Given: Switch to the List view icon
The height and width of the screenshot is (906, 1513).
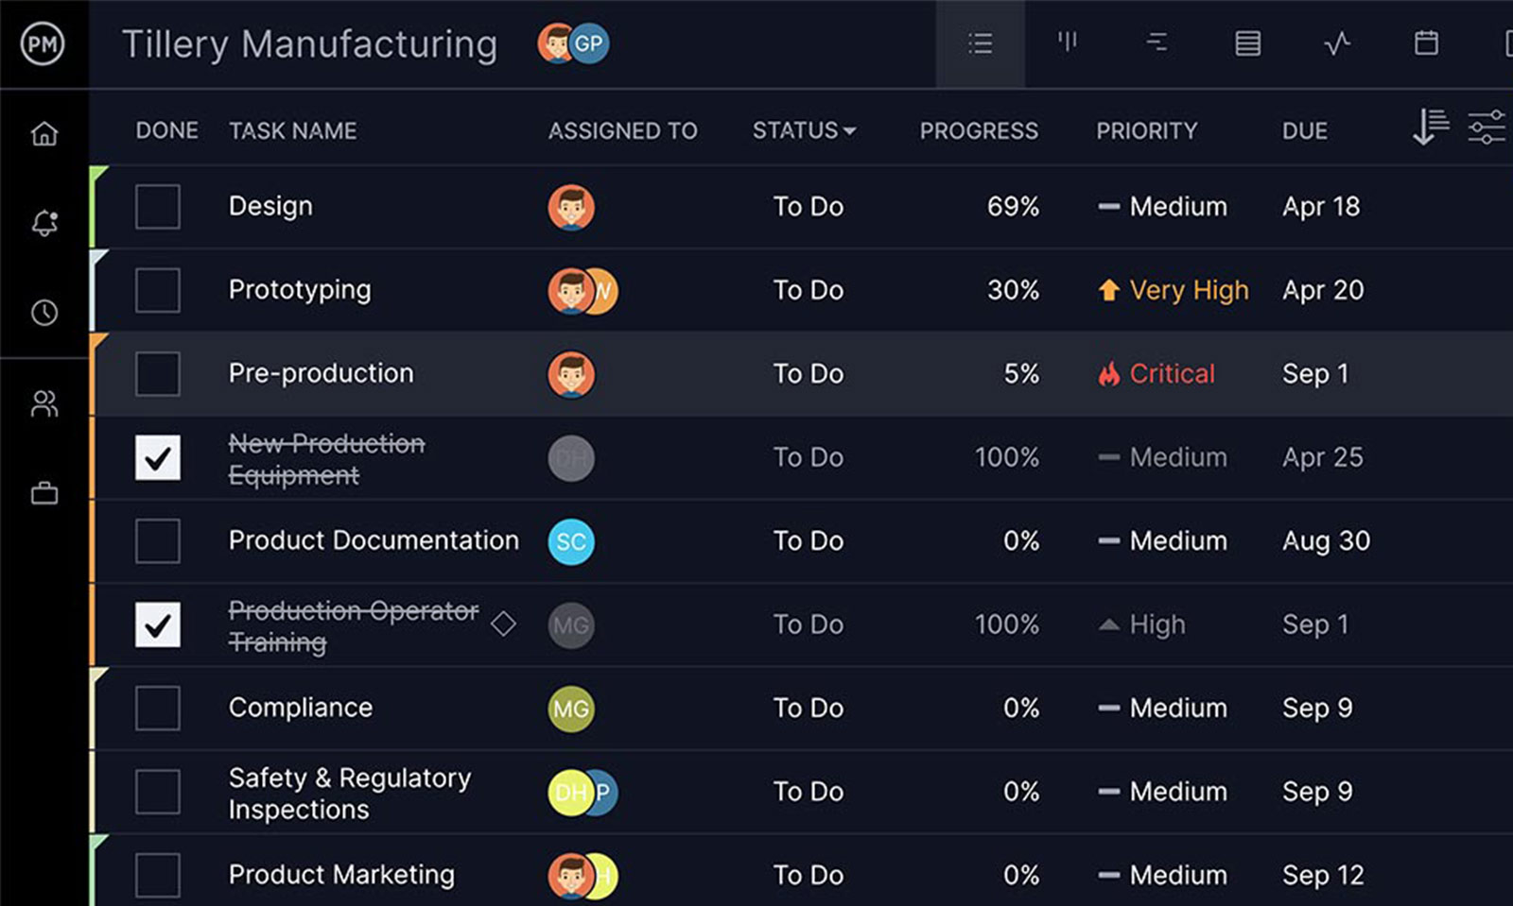Looking at the screenshot, I should [x=980, y=43].
